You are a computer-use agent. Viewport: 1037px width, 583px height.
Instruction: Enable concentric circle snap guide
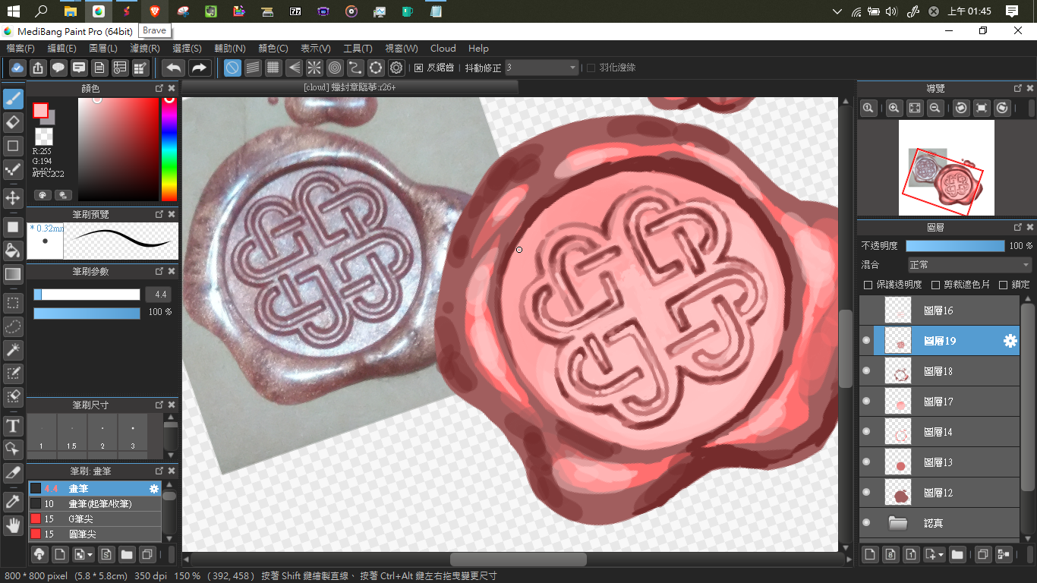tap(335, 68)
